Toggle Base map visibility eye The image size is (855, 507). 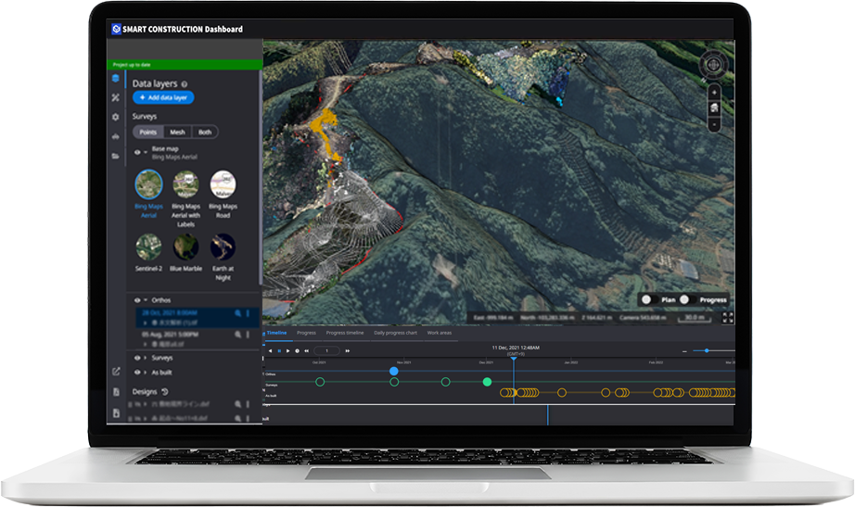click(x=137, y=152)
